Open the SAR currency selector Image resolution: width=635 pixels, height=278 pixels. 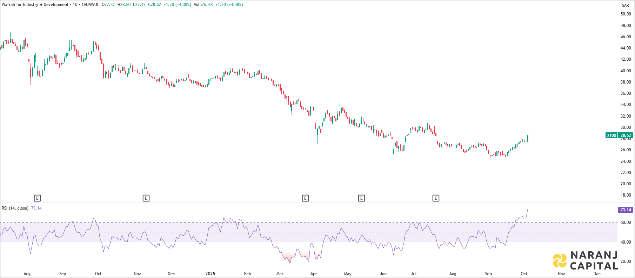click(x=625, y=5)
